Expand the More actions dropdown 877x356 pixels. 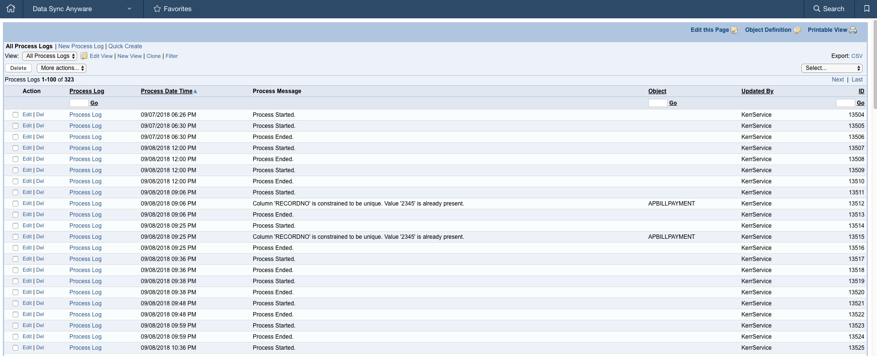coord(61,68)
